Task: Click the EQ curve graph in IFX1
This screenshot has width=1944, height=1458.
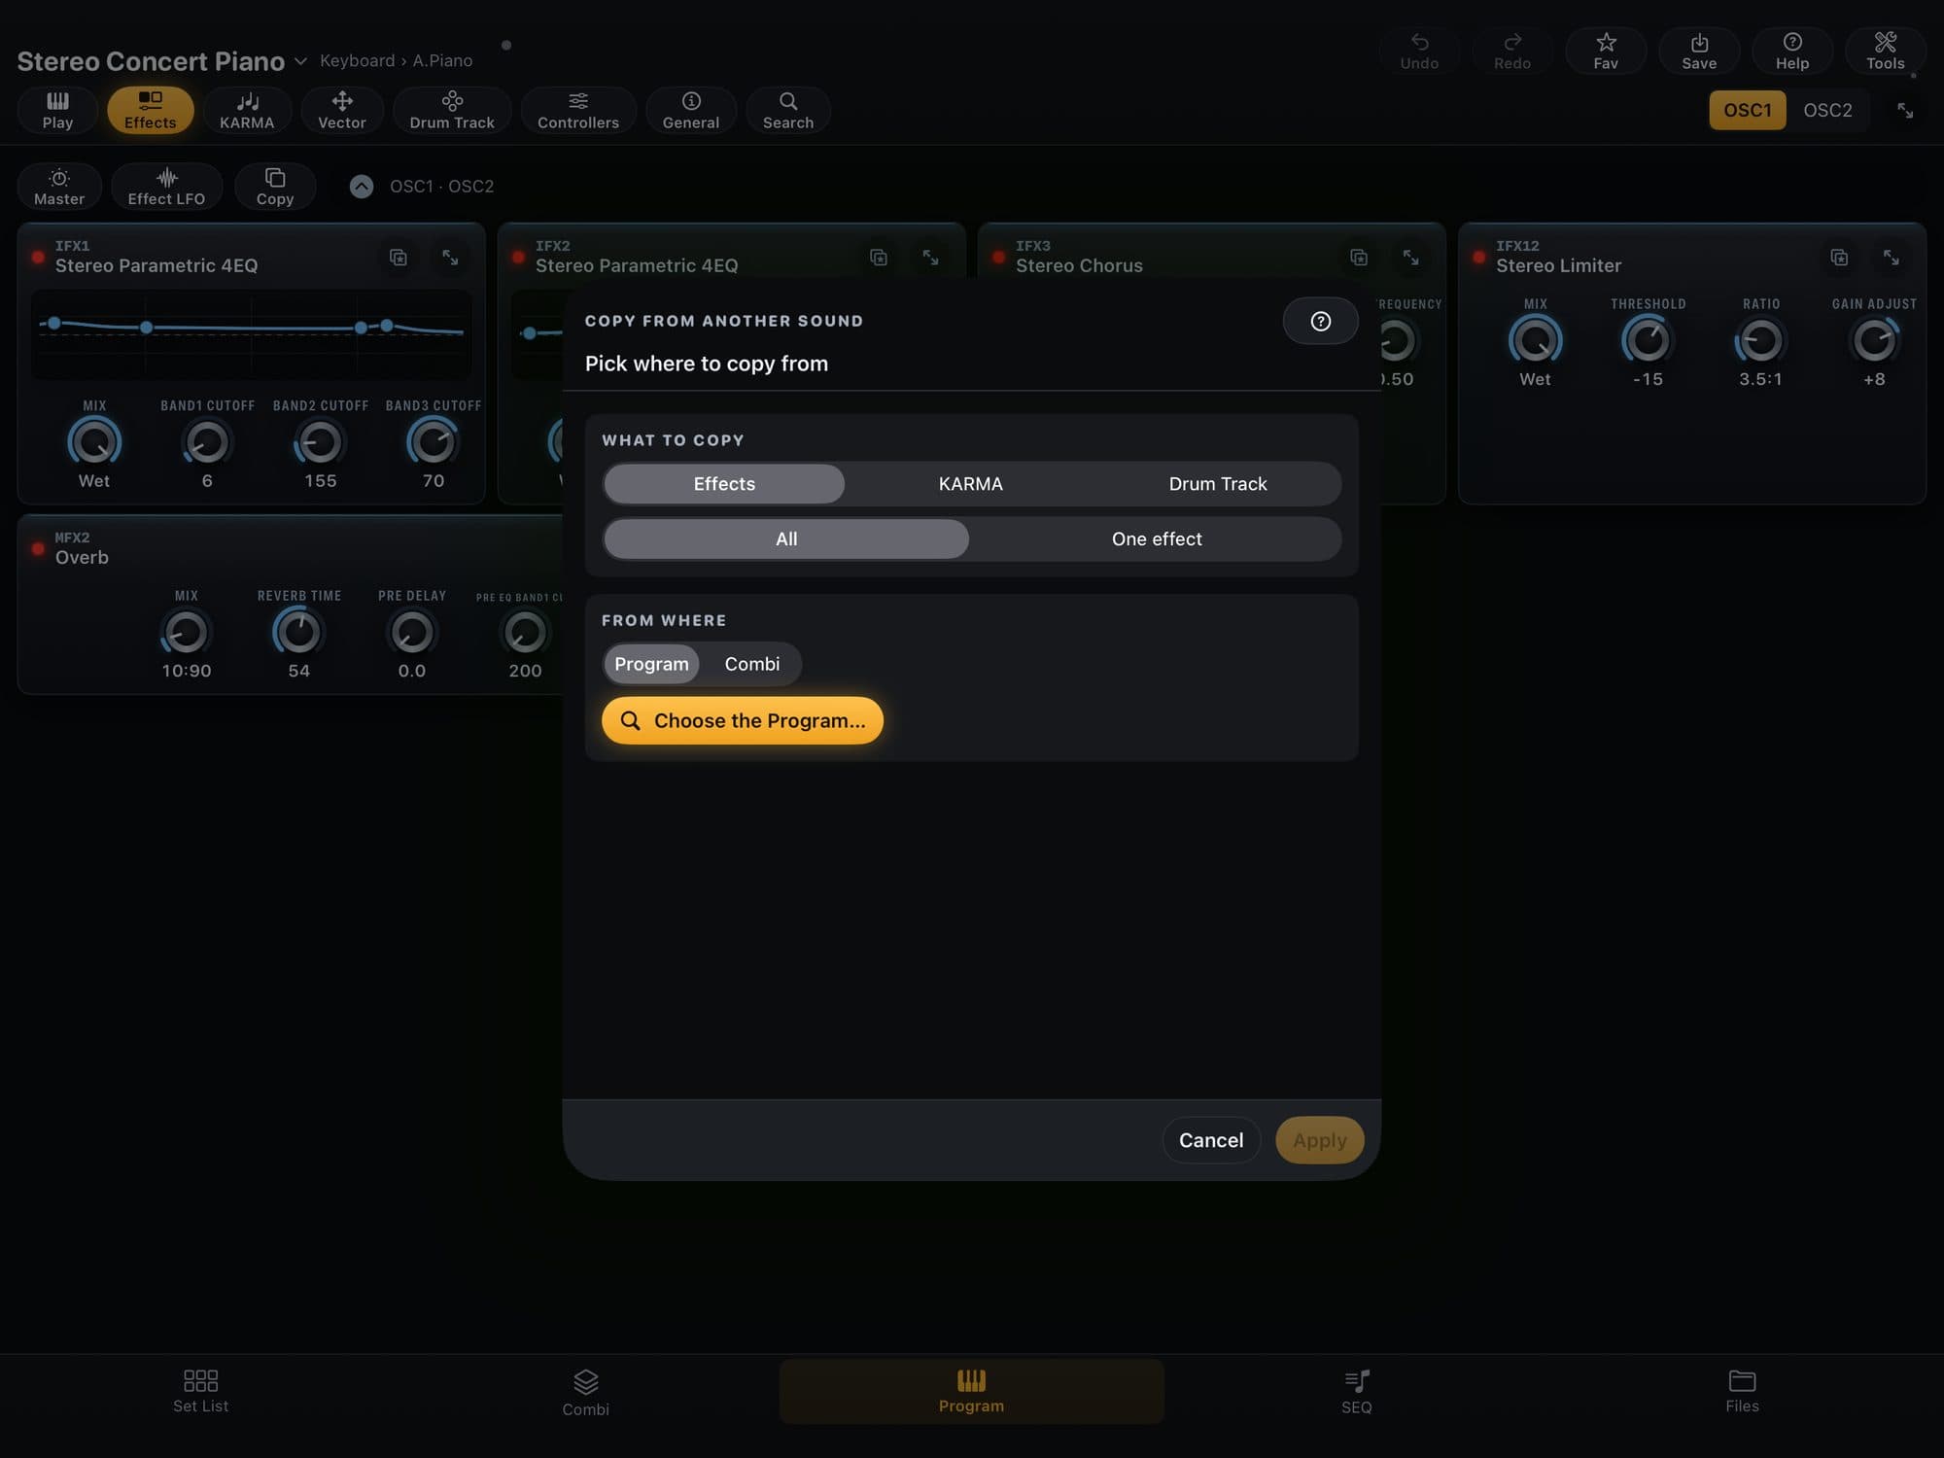Action: [x=252, y=334]
